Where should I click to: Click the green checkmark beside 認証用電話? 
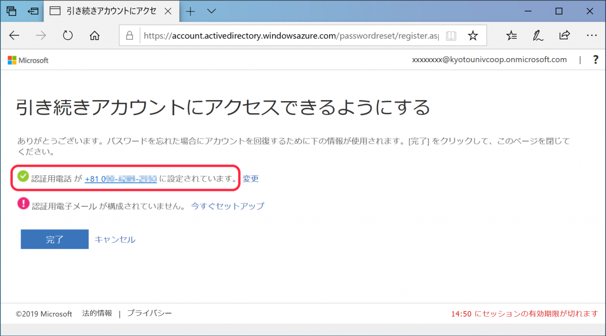click(x=23, y=176)
